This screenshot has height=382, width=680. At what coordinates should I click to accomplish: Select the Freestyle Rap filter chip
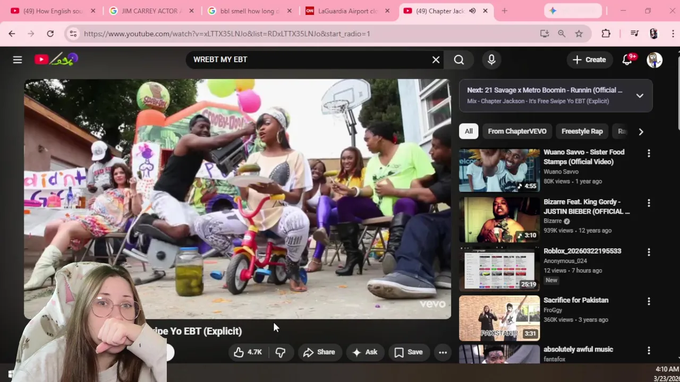tap(582, 132)
